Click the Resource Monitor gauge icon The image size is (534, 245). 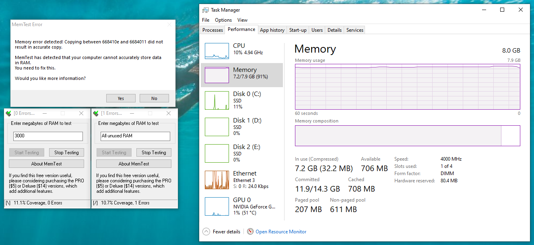[x=250, y=232]
